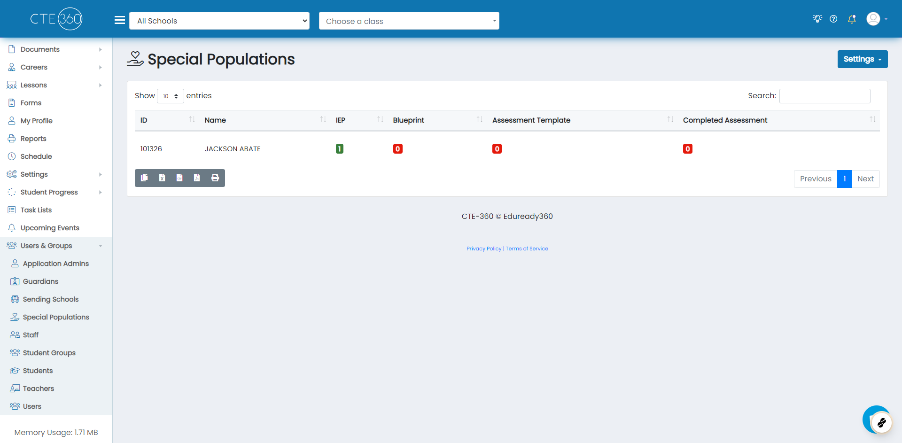The image size is (902, 443).
Task: Expand the Student Progress submenu arrow
Action: click(x=100, y=192)
